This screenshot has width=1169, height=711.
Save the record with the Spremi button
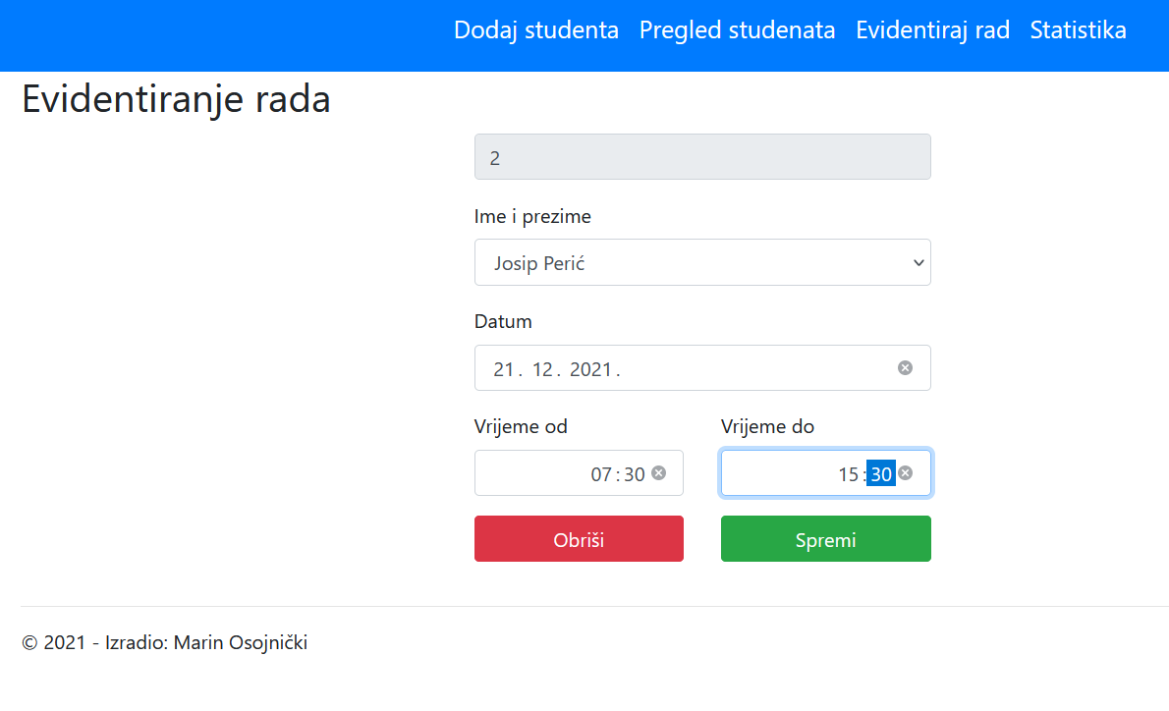[x=825, y=538]
